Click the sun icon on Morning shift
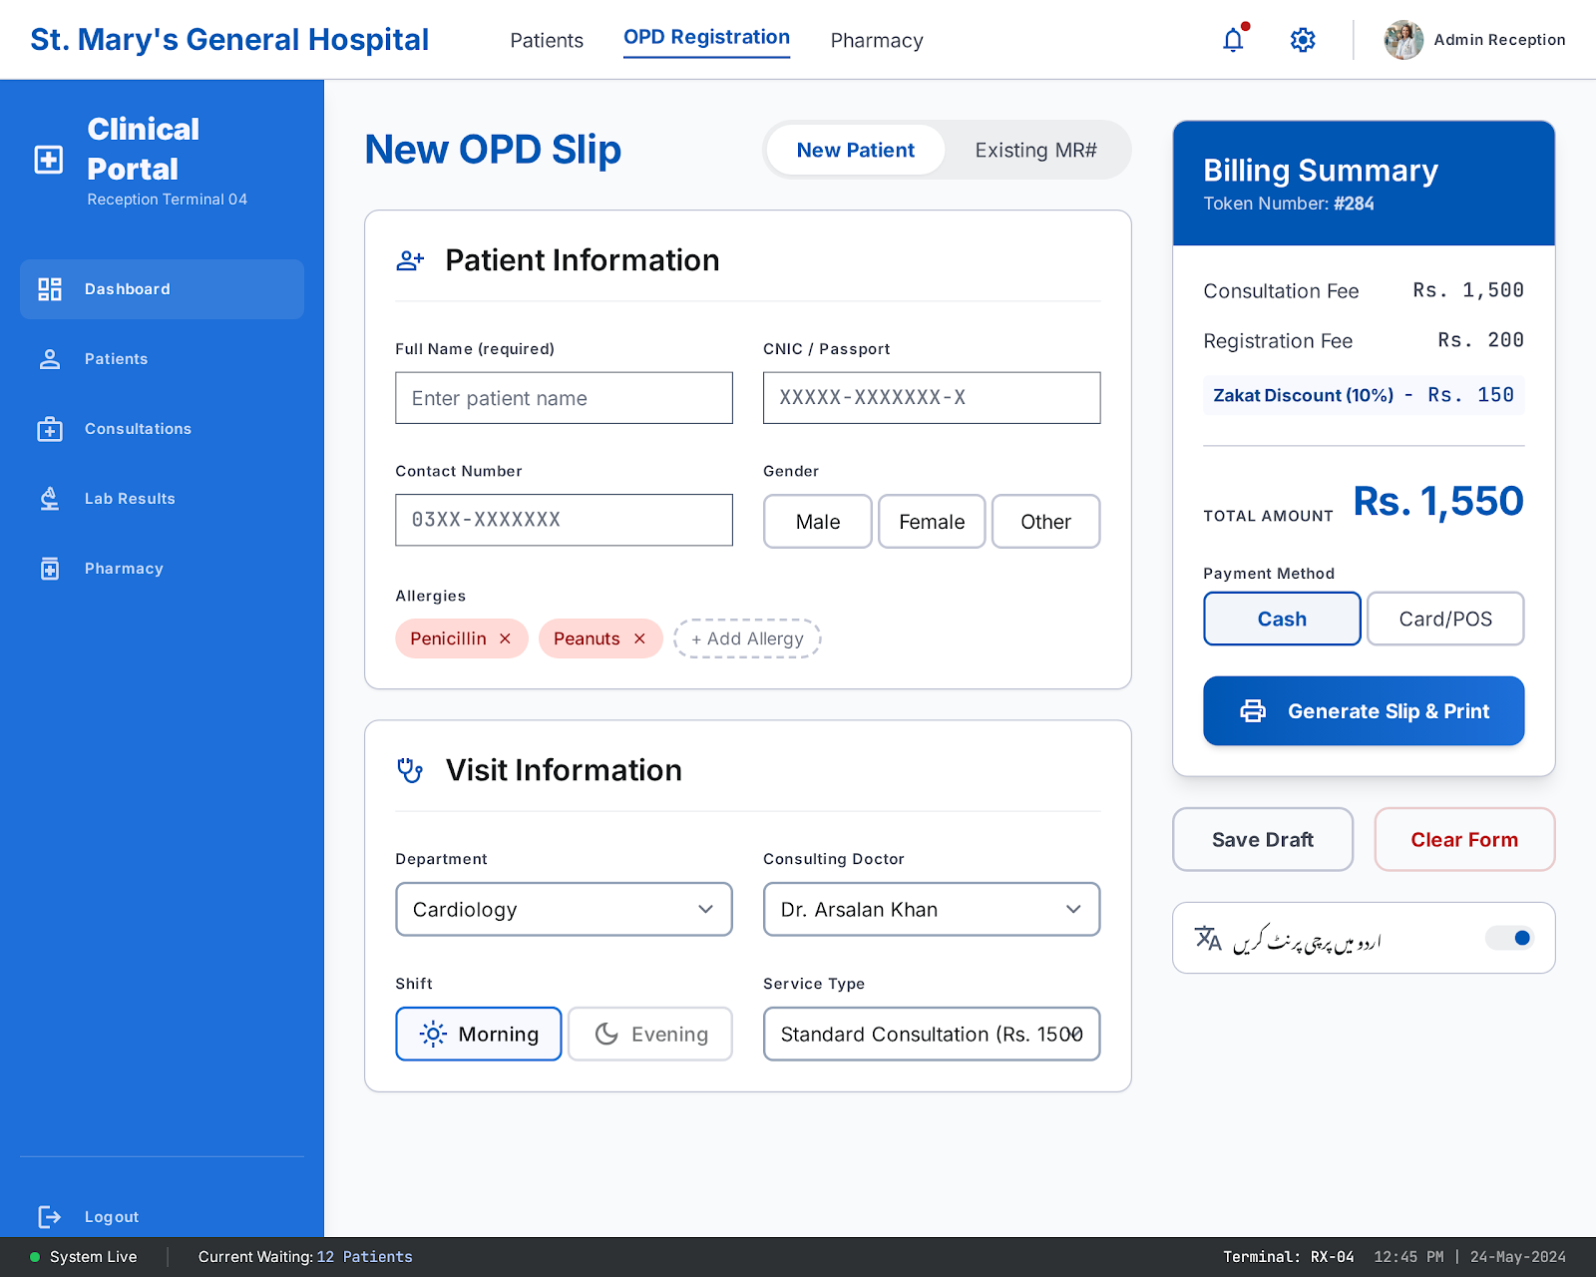This screenshot has height=1277, width=1596. [433, 1034]
